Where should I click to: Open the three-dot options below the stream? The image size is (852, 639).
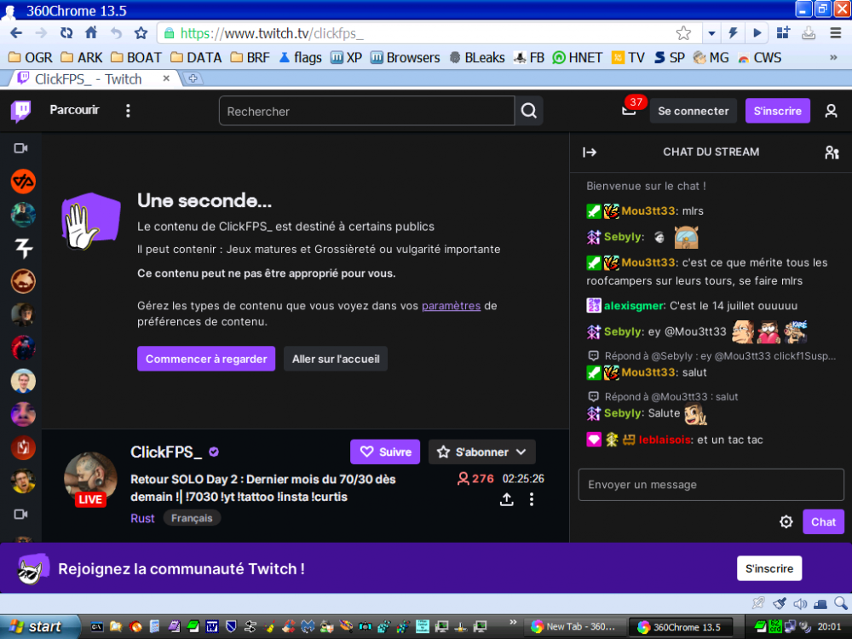(x=532, y=501)
